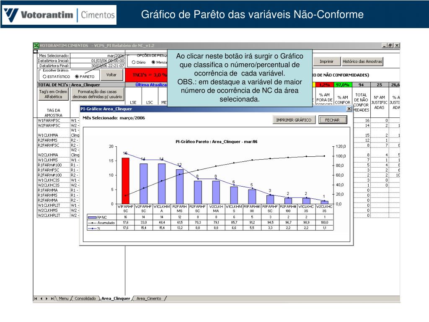429x322 pixels.
Task: Click the W2CLKHPLIT tag cell
Action: point(54,215)
